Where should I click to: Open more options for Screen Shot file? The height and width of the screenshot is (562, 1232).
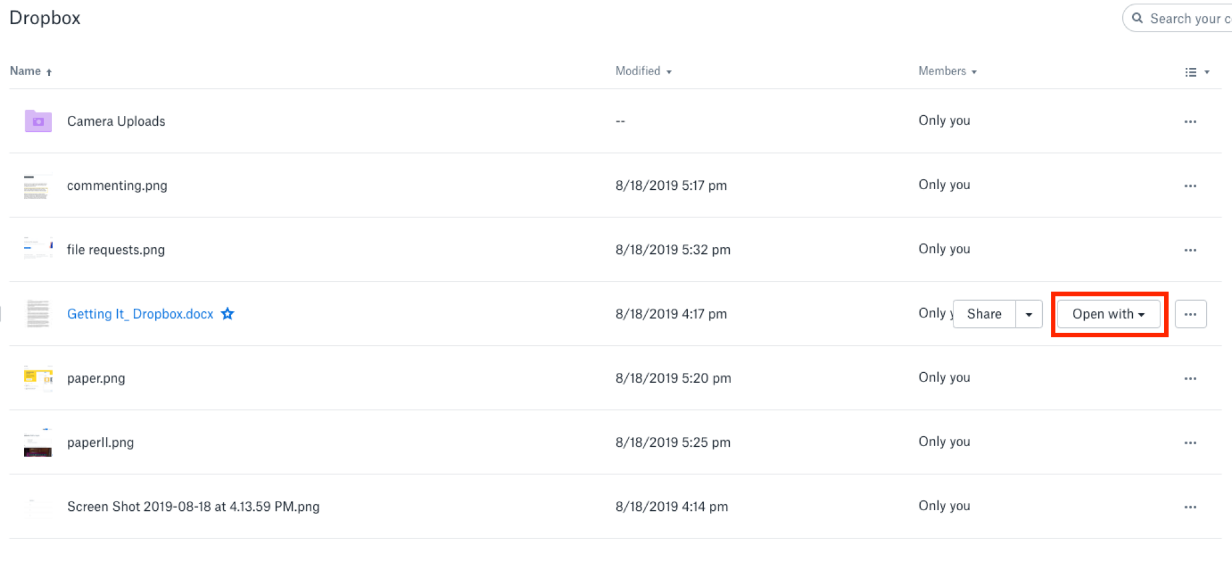(1190, 507)
